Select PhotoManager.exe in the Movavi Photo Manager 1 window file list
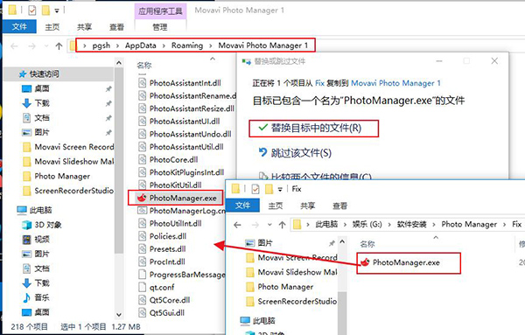The width and height of the screenshot is (525, 335). [x=183, y=199]
